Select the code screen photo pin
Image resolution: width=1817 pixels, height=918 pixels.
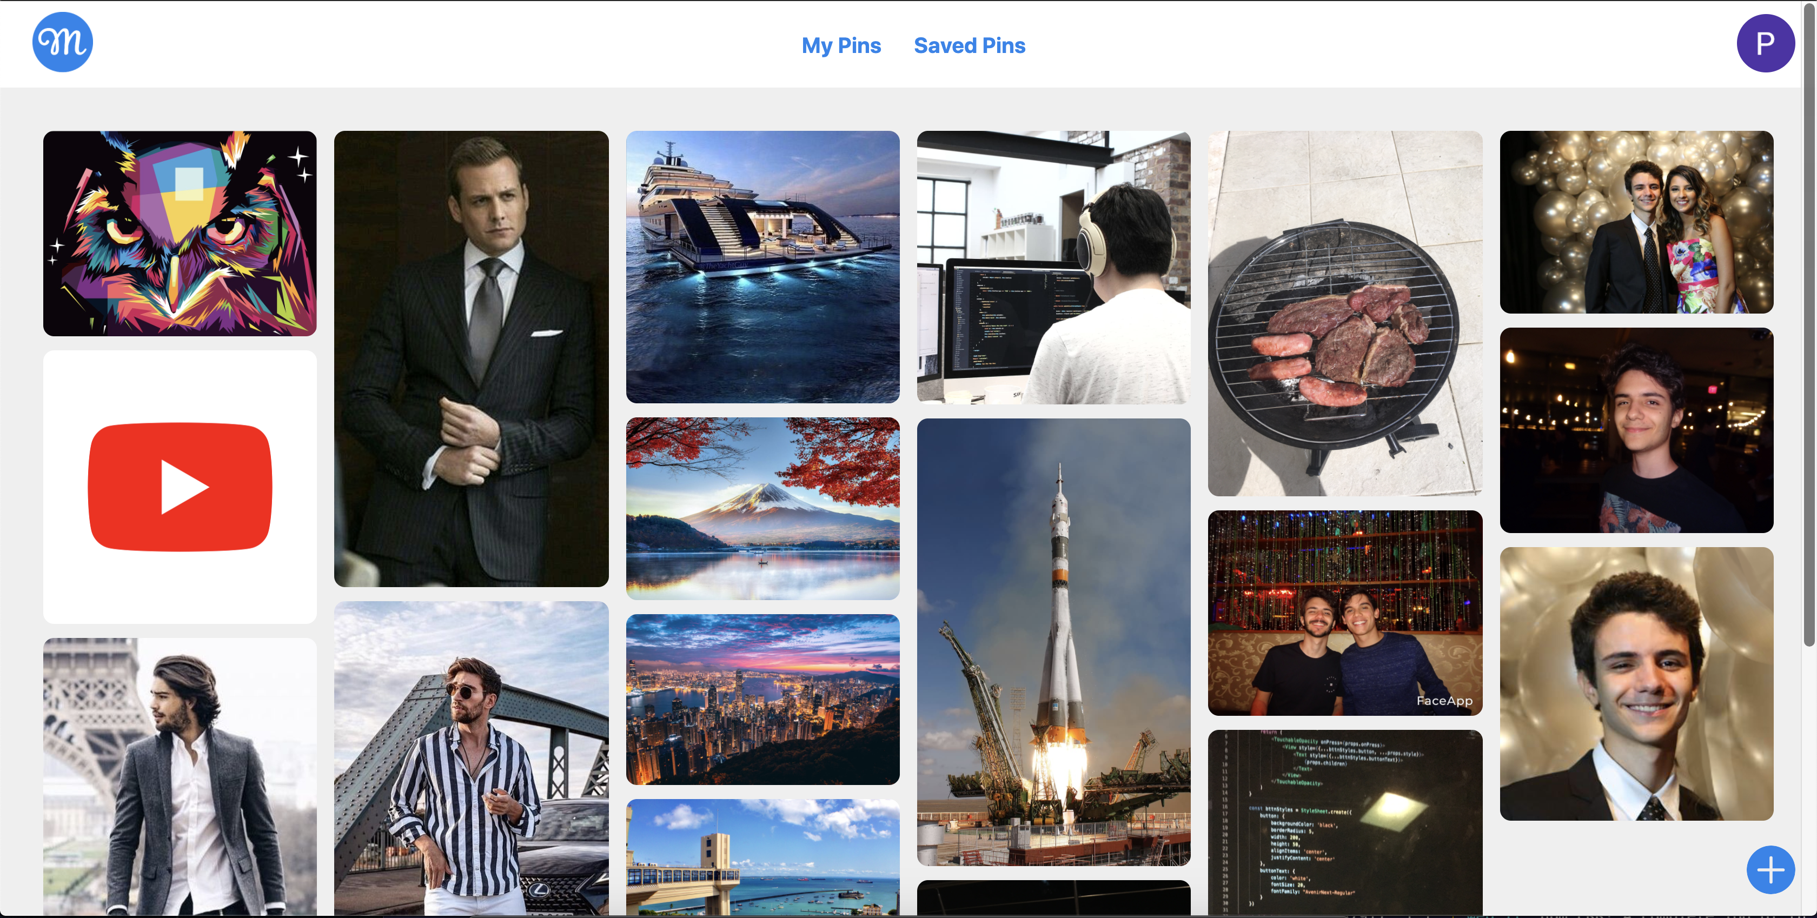coord(1344,822)
